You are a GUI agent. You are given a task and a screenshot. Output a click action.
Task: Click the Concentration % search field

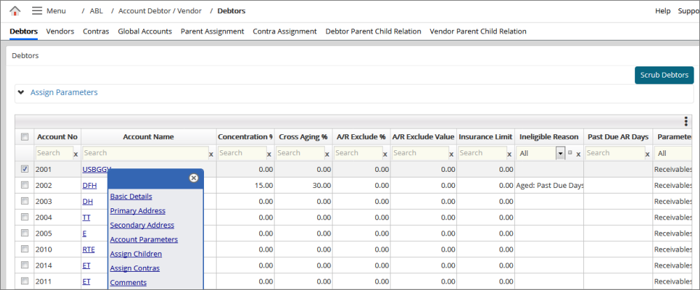pos(241,153)
